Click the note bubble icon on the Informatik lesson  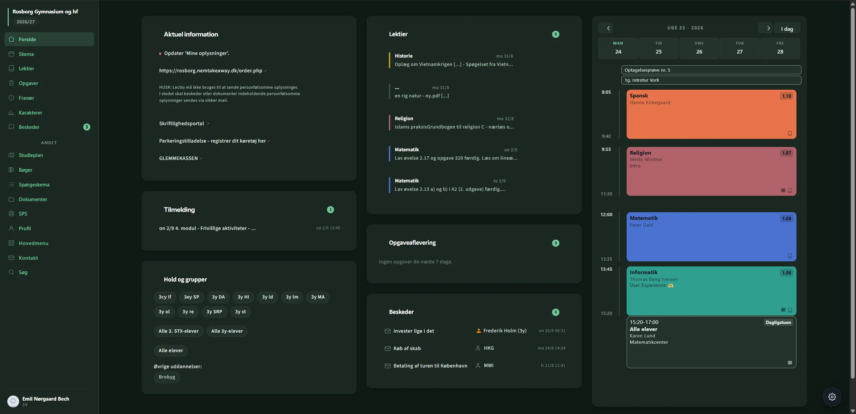click(783, 310)
